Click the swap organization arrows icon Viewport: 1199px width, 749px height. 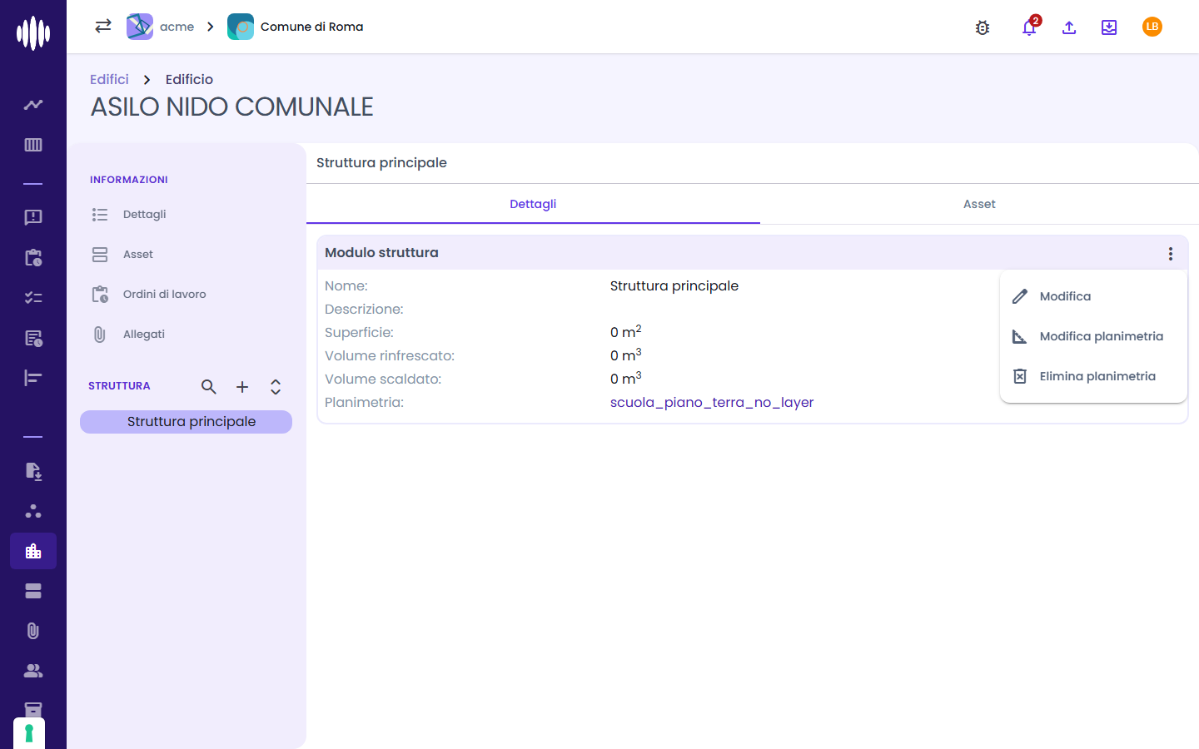(103, 26)
